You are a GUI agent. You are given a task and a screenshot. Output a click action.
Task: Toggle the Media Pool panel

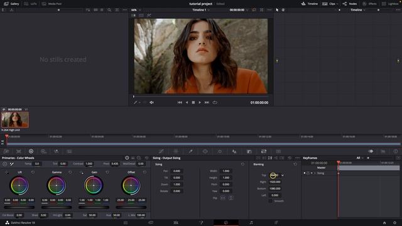[x=52, y=4]
